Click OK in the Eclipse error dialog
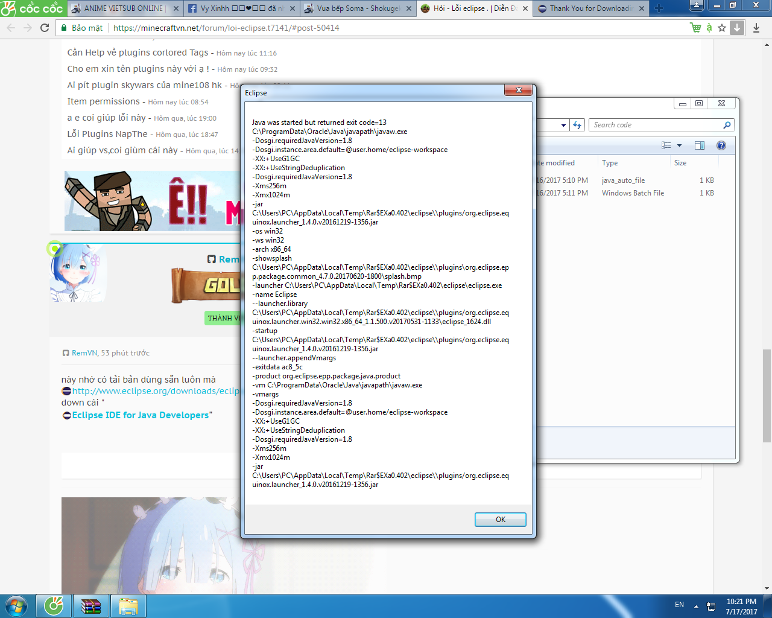The height and width of the screenshot is (618, 772). tap(500, 520)
